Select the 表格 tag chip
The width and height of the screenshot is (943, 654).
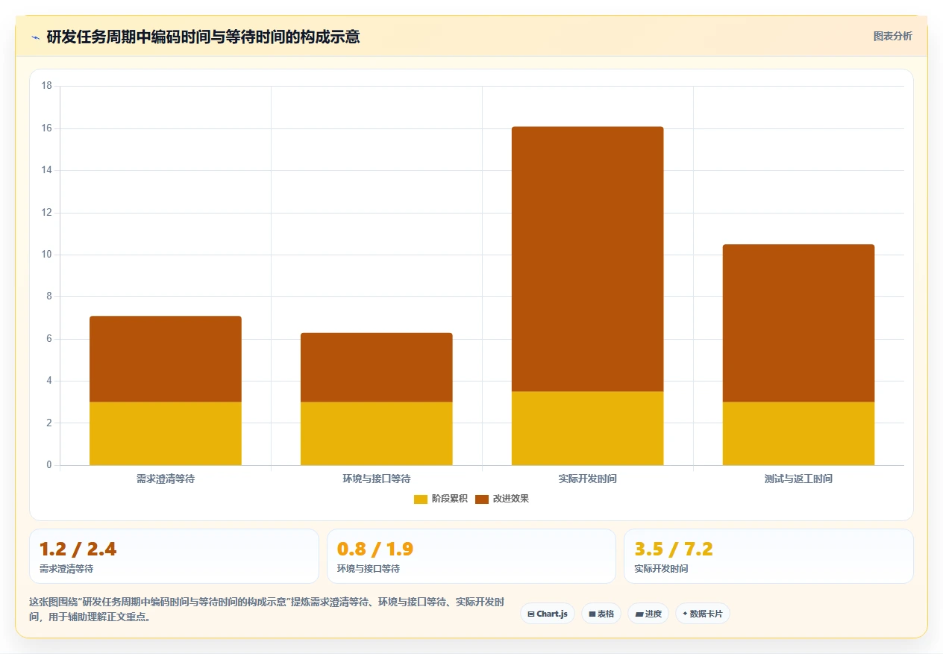pos(601,614)
